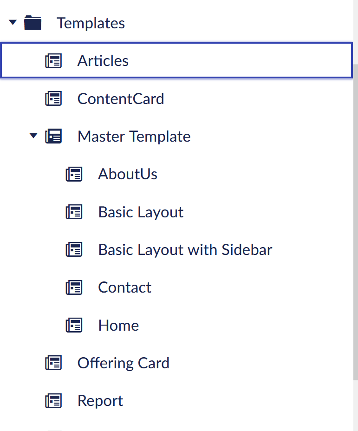Select the Articles template

103,60
